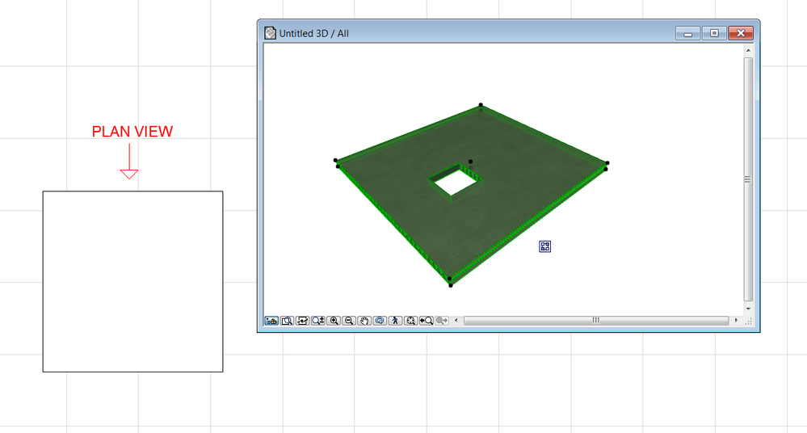Click the top corner node of the slab

pos(481,105)
